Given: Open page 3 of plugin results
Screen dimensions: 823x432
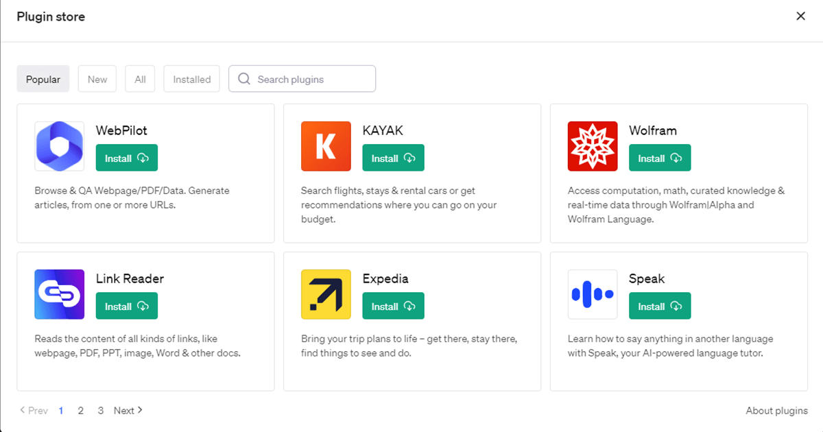Looking at the screenshot, I should pyautogui.click(x=101, y=411).
